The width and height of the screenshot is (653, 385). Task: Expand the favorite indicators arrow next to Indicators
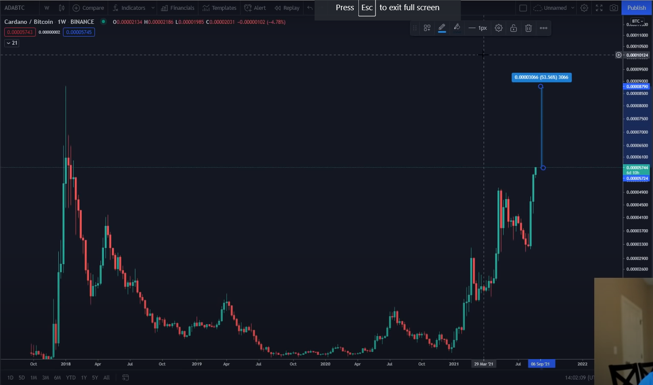(153, 8)
